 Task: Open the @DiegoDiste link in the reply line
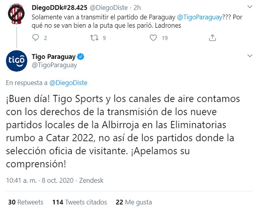[x=68, y=83]
